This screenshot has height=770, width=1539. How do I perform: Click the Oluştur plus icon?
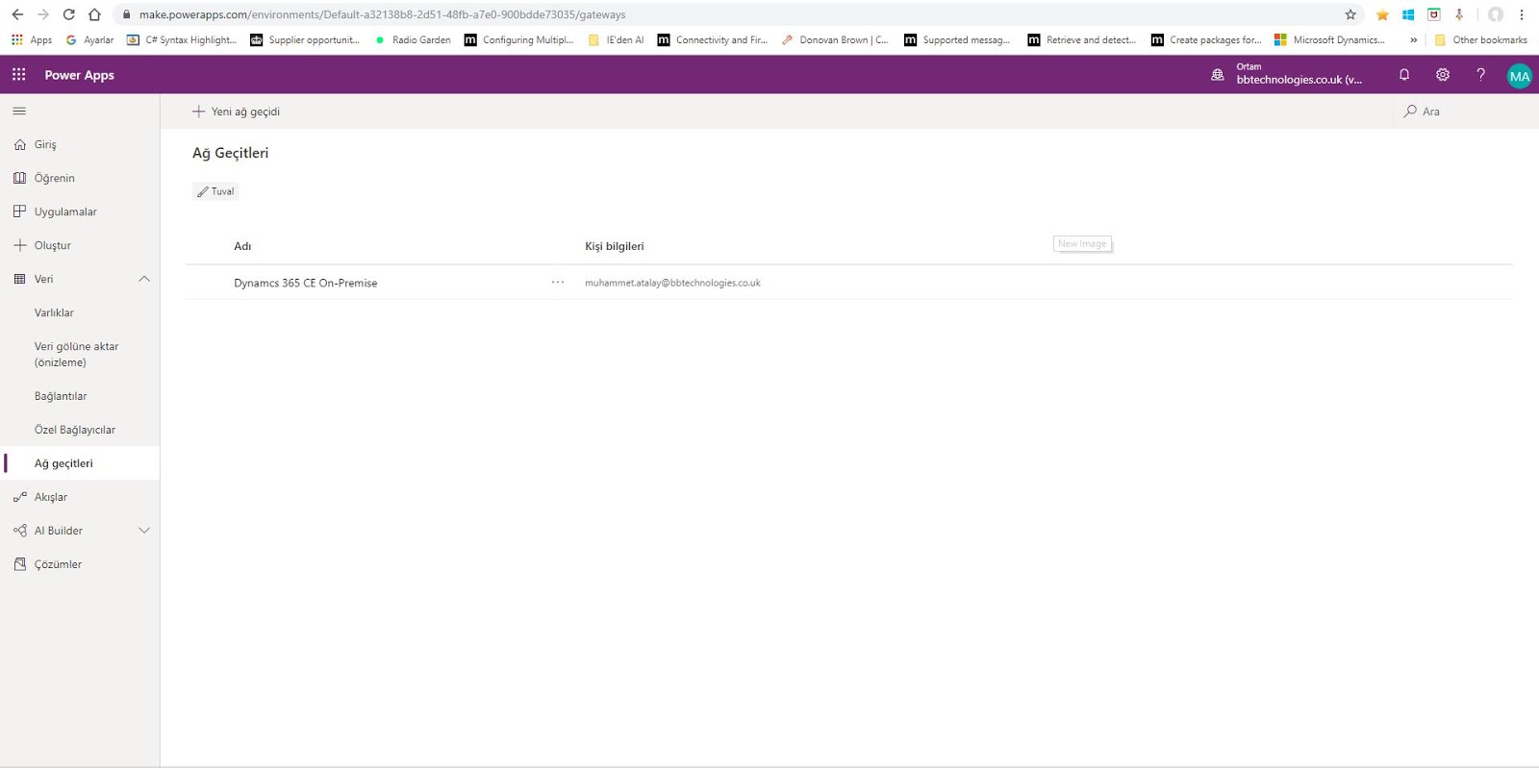[x=20, y=245]
